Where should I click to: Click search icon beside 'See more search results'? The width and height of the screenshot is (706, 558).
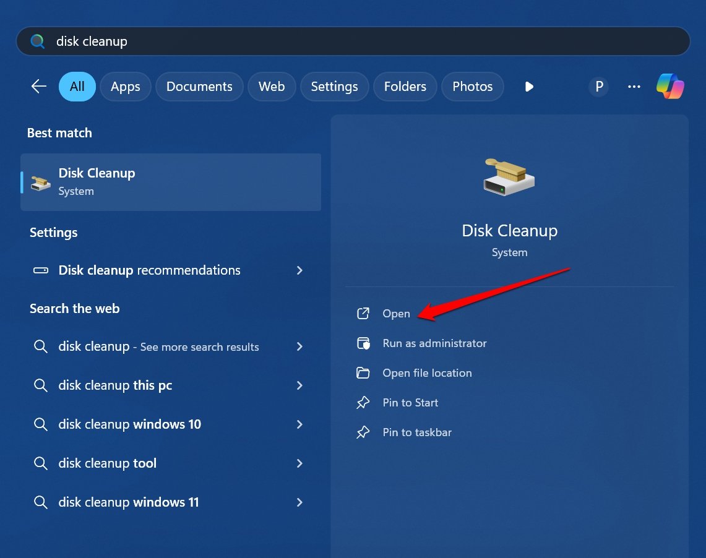[40, 346]
